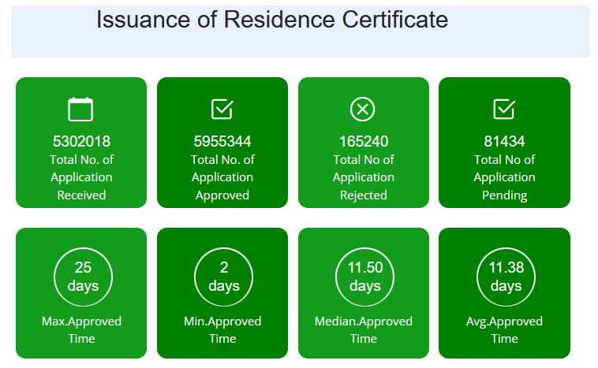Click the circled X icon above Rejected

pyautogui.click(x=362, y=109)
